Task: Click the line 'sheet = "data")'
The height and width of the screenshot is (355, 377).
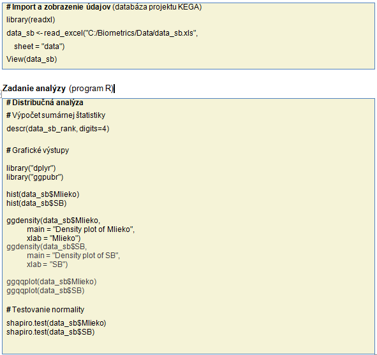Action: [x=40, y=46]
